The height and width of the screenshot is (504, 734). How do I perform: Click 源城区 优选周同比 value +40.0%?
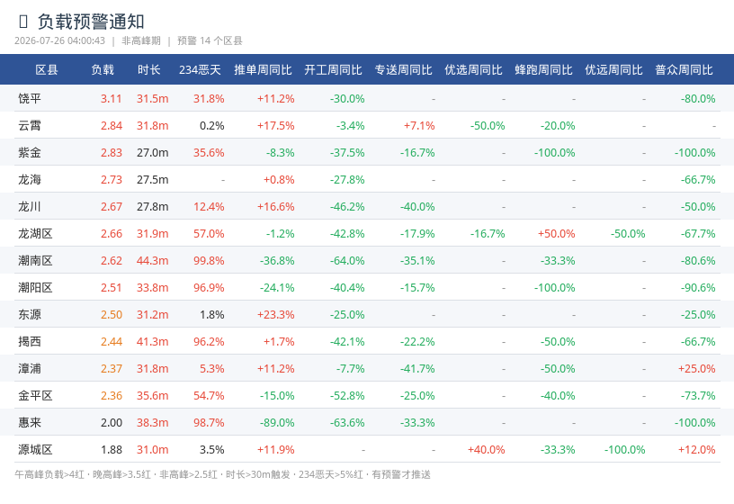(487, 450)
